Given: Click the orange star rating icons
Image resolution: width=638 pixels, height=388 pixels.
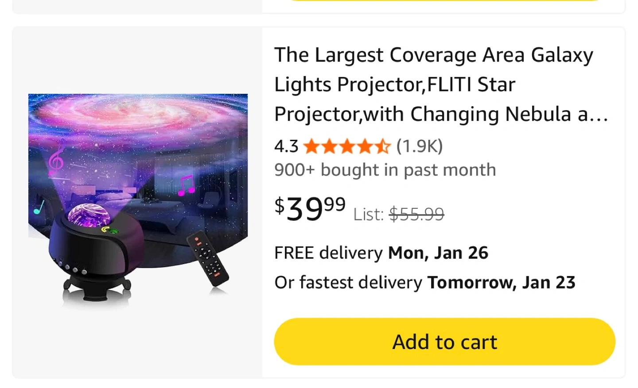Looking at the screenshot, I should [x=347, y=146].
